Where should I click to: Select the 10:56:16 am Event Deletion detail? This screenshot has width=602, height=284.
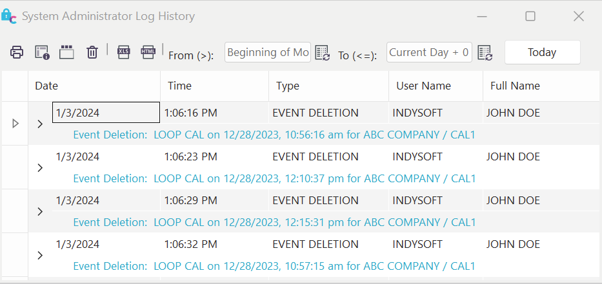tap(274, 135)
